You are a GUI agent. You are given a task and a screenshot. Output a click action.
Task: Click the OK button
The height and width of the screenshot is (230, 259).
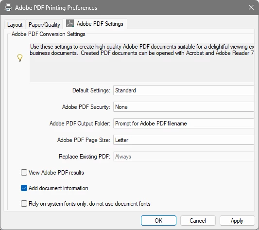[x=158, y=220]
